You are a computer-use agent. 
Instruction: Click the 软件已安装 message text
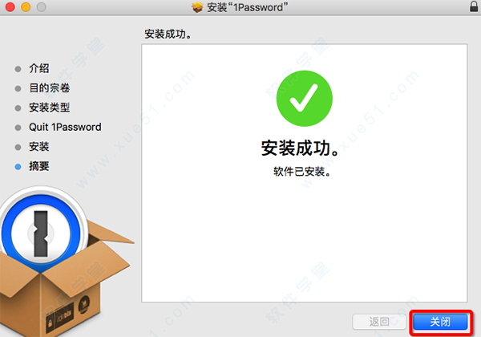click(302, 172)
